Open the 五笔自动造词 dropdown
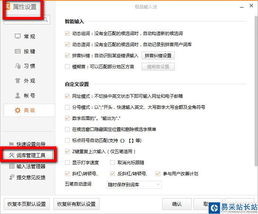Viewport: 258px width, 214px height. 134,185
